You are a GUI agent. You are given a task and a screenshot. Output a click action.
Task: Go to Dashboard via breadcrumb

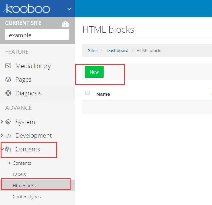tap(118, 51)
